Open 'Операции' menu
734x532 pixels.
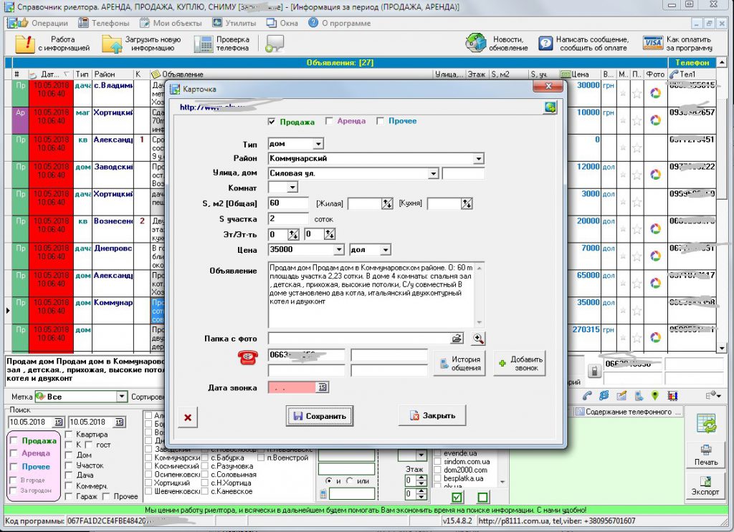pos(49,23)
